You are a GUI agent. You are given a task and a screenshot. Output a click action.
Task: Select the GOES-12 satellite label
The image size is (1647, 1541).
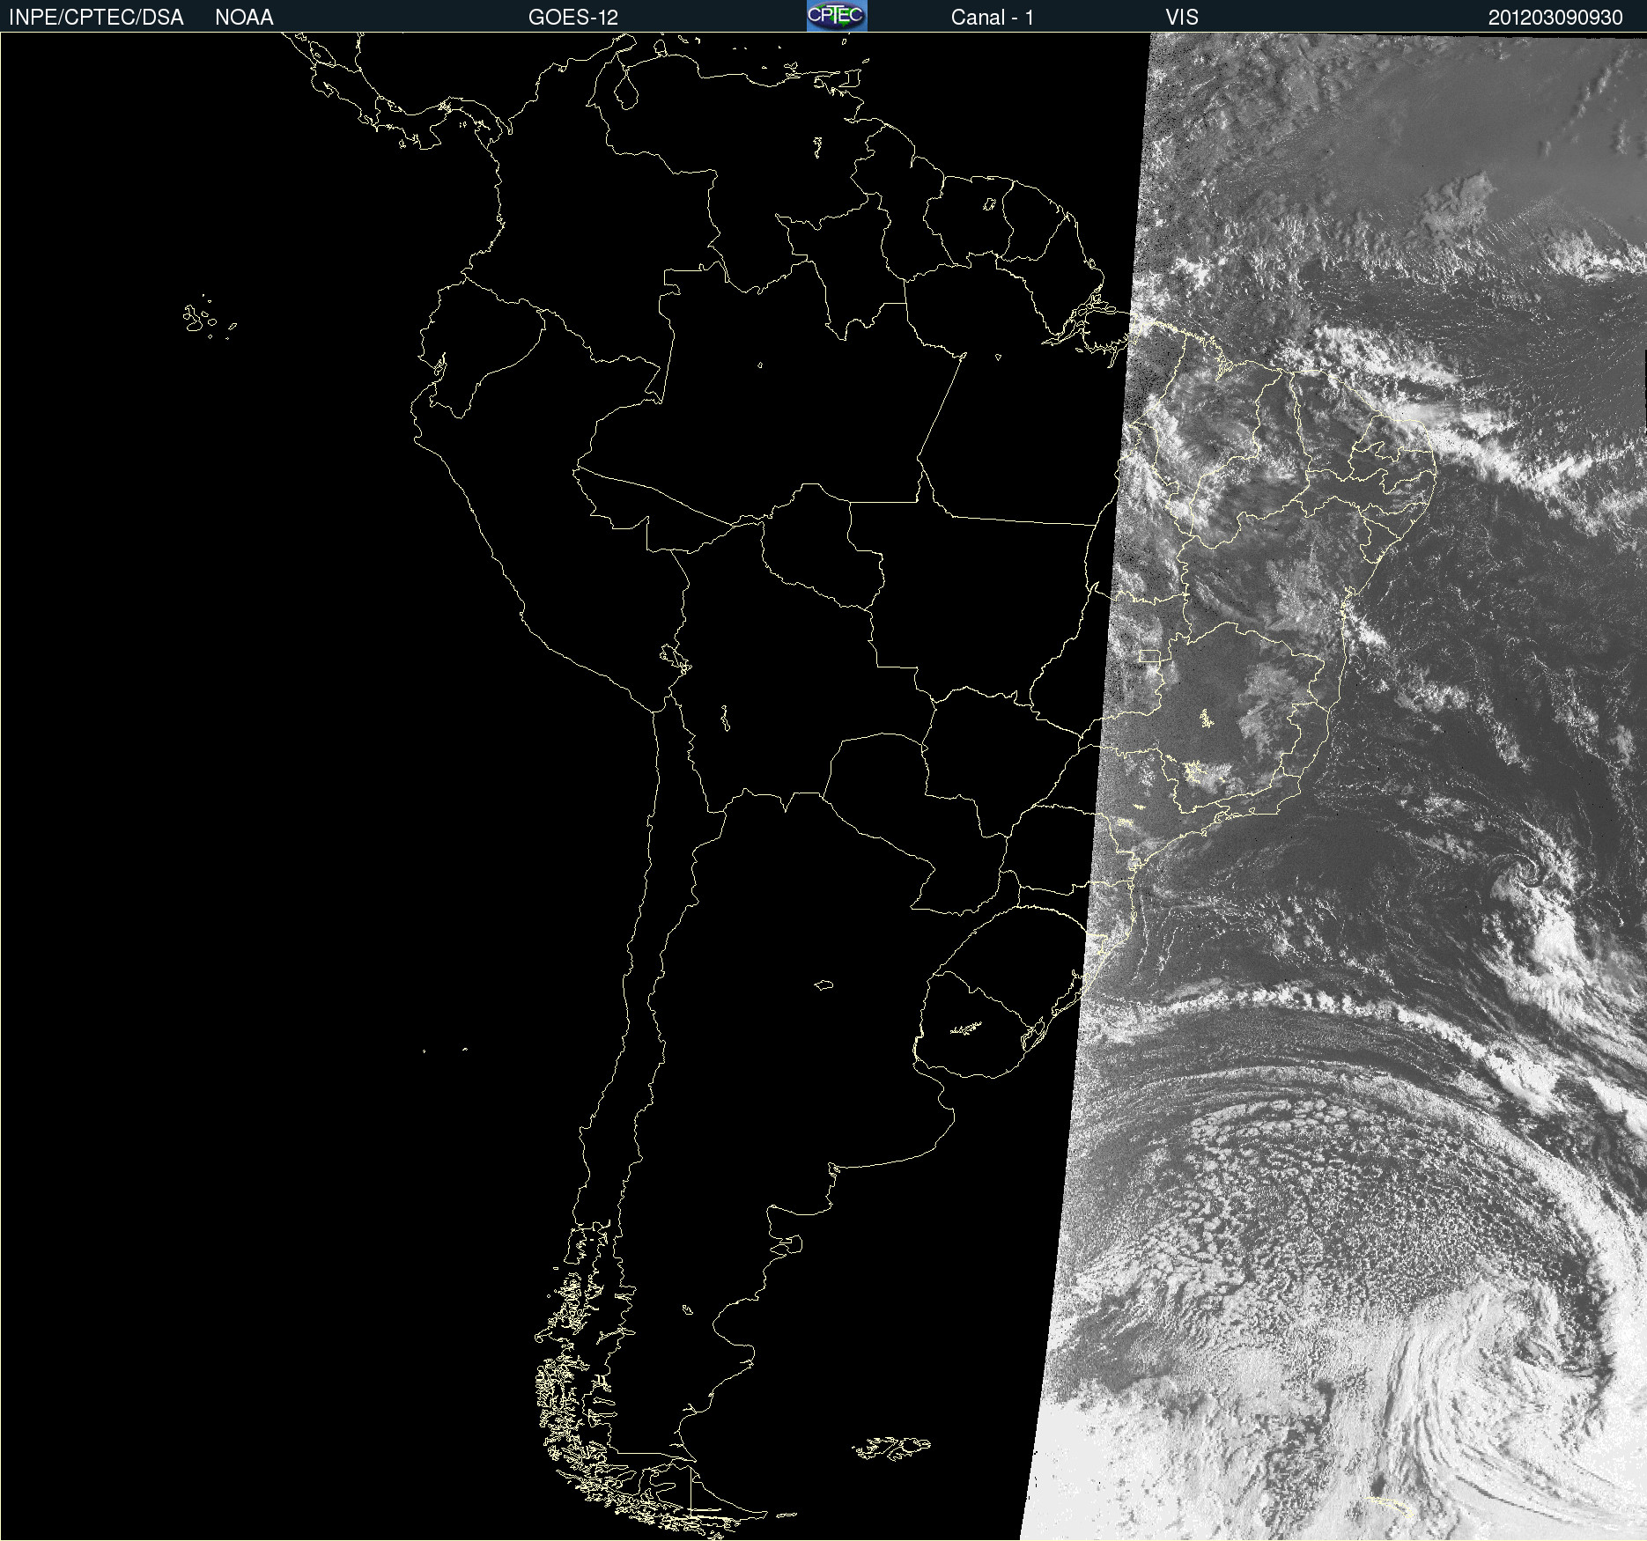pyautogui.click(x=573, y=18)
